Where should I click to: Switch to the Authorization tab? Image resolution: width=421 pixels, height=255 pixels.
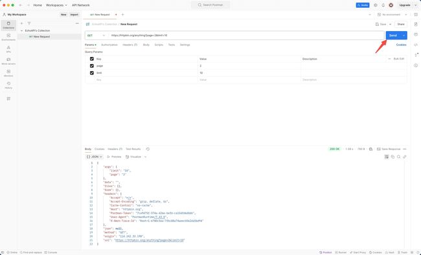tap(109, 45)
